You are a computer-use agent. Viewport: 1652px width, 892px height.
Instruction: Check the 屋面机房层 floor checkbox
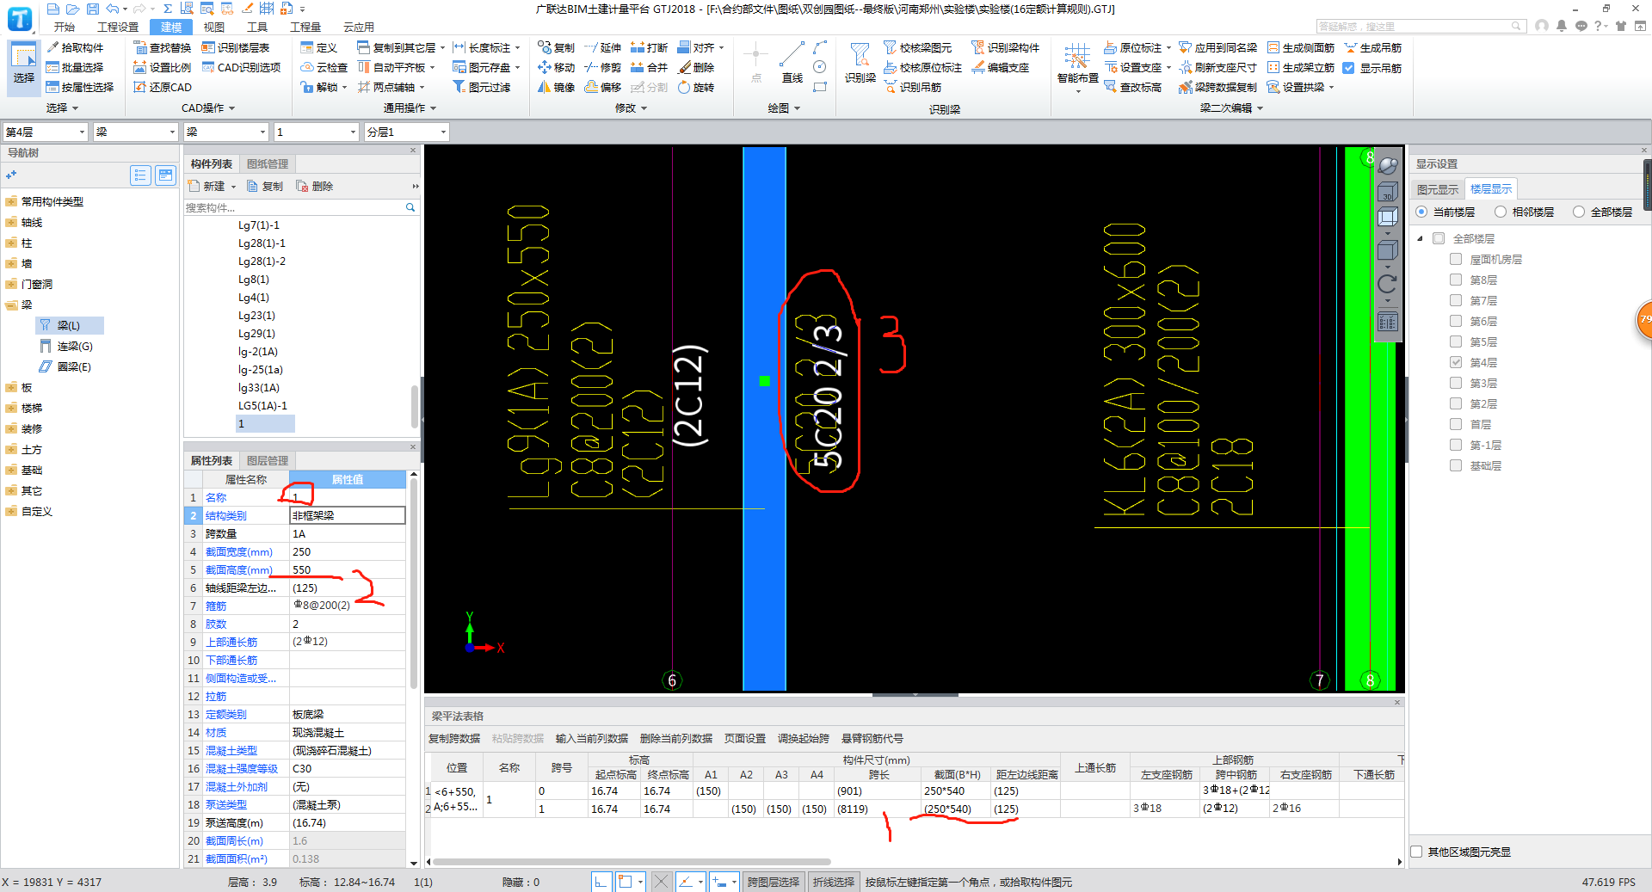(1456, 259)
